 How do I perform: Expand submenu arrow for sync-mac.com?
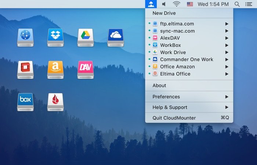[x=227, y=31]
